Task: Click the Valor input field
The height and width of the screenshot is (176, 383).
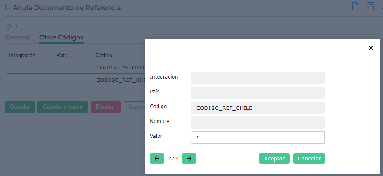Action: 258,137
